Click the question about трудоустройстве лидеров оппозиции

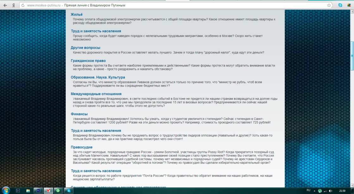pyautogui.click(x=173, y=137)
